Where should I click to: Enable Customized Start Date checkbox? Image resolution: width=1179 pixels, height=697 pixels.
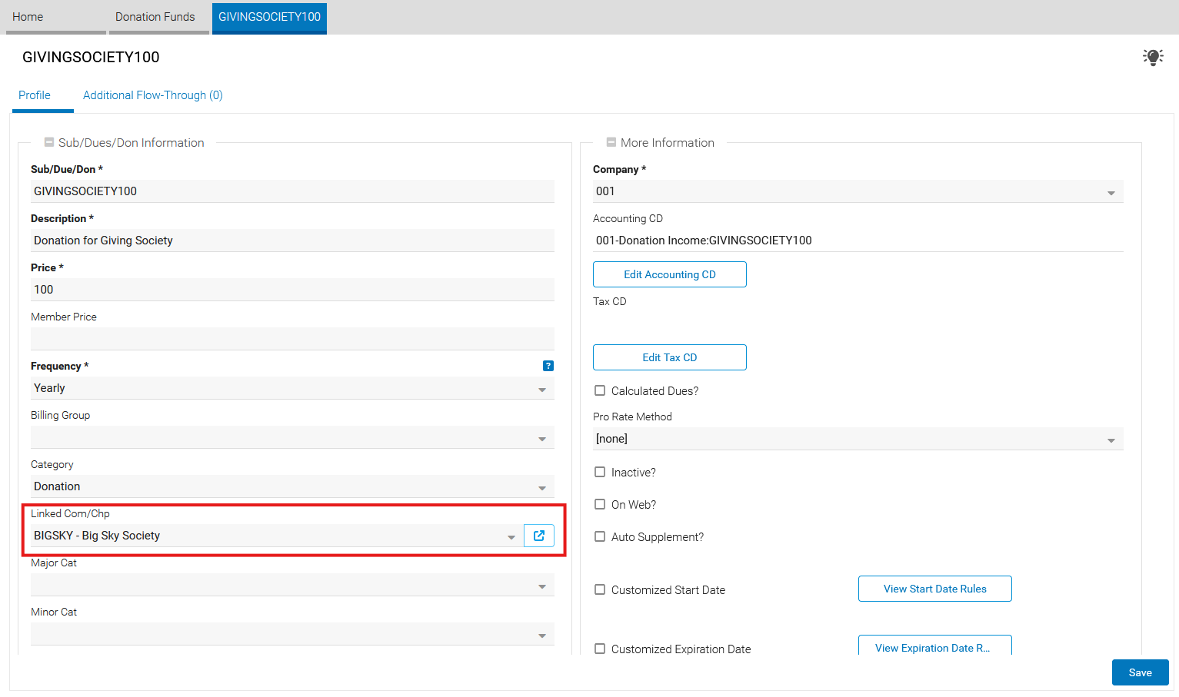point(600,589)
